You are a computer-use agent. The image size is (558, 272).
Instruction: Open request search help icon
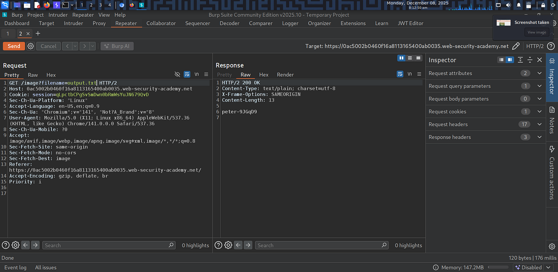click(x=6, y=245)
